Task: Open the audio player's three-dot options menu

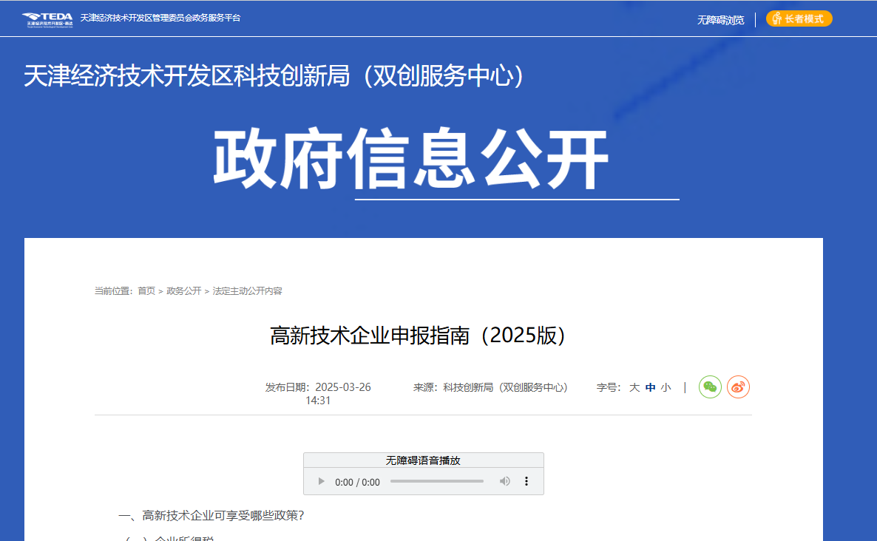Action: pos(526,480)
